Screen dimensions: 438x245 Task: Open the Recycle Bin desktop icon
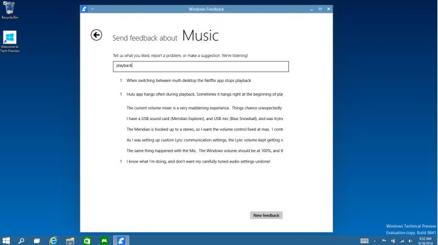pos(9,10)
